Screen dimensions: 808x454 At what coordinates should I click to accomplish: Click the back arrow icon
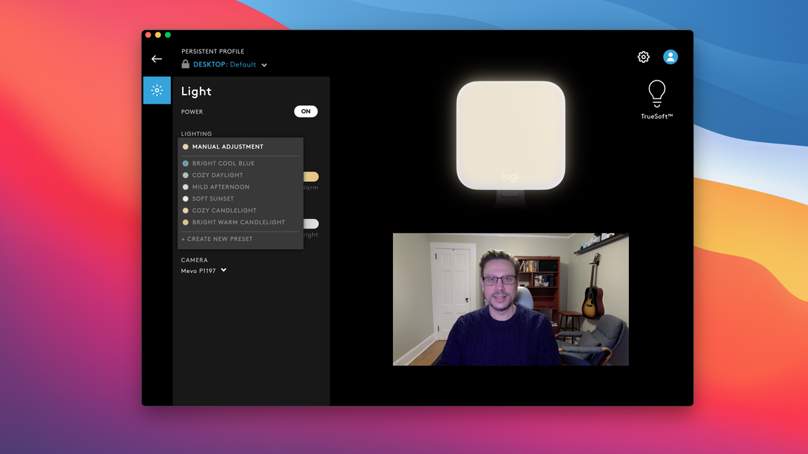click(157, 59)
